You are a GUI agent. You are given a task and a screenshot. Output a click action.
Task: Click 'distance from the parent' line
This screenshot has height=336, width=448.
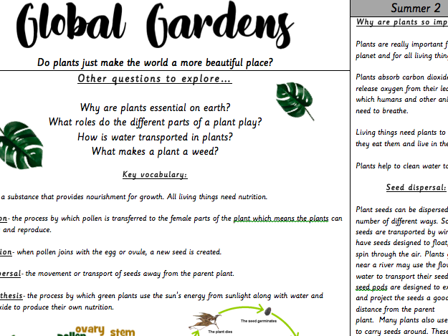(x=395, y=309)
